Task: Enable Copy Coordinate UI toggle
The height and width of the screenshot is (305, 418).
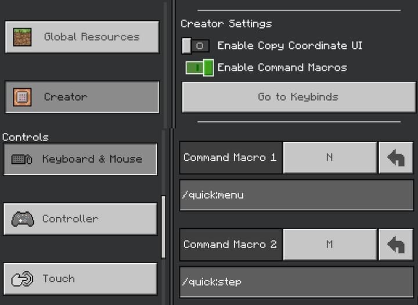Action: (x=195, y=46)
